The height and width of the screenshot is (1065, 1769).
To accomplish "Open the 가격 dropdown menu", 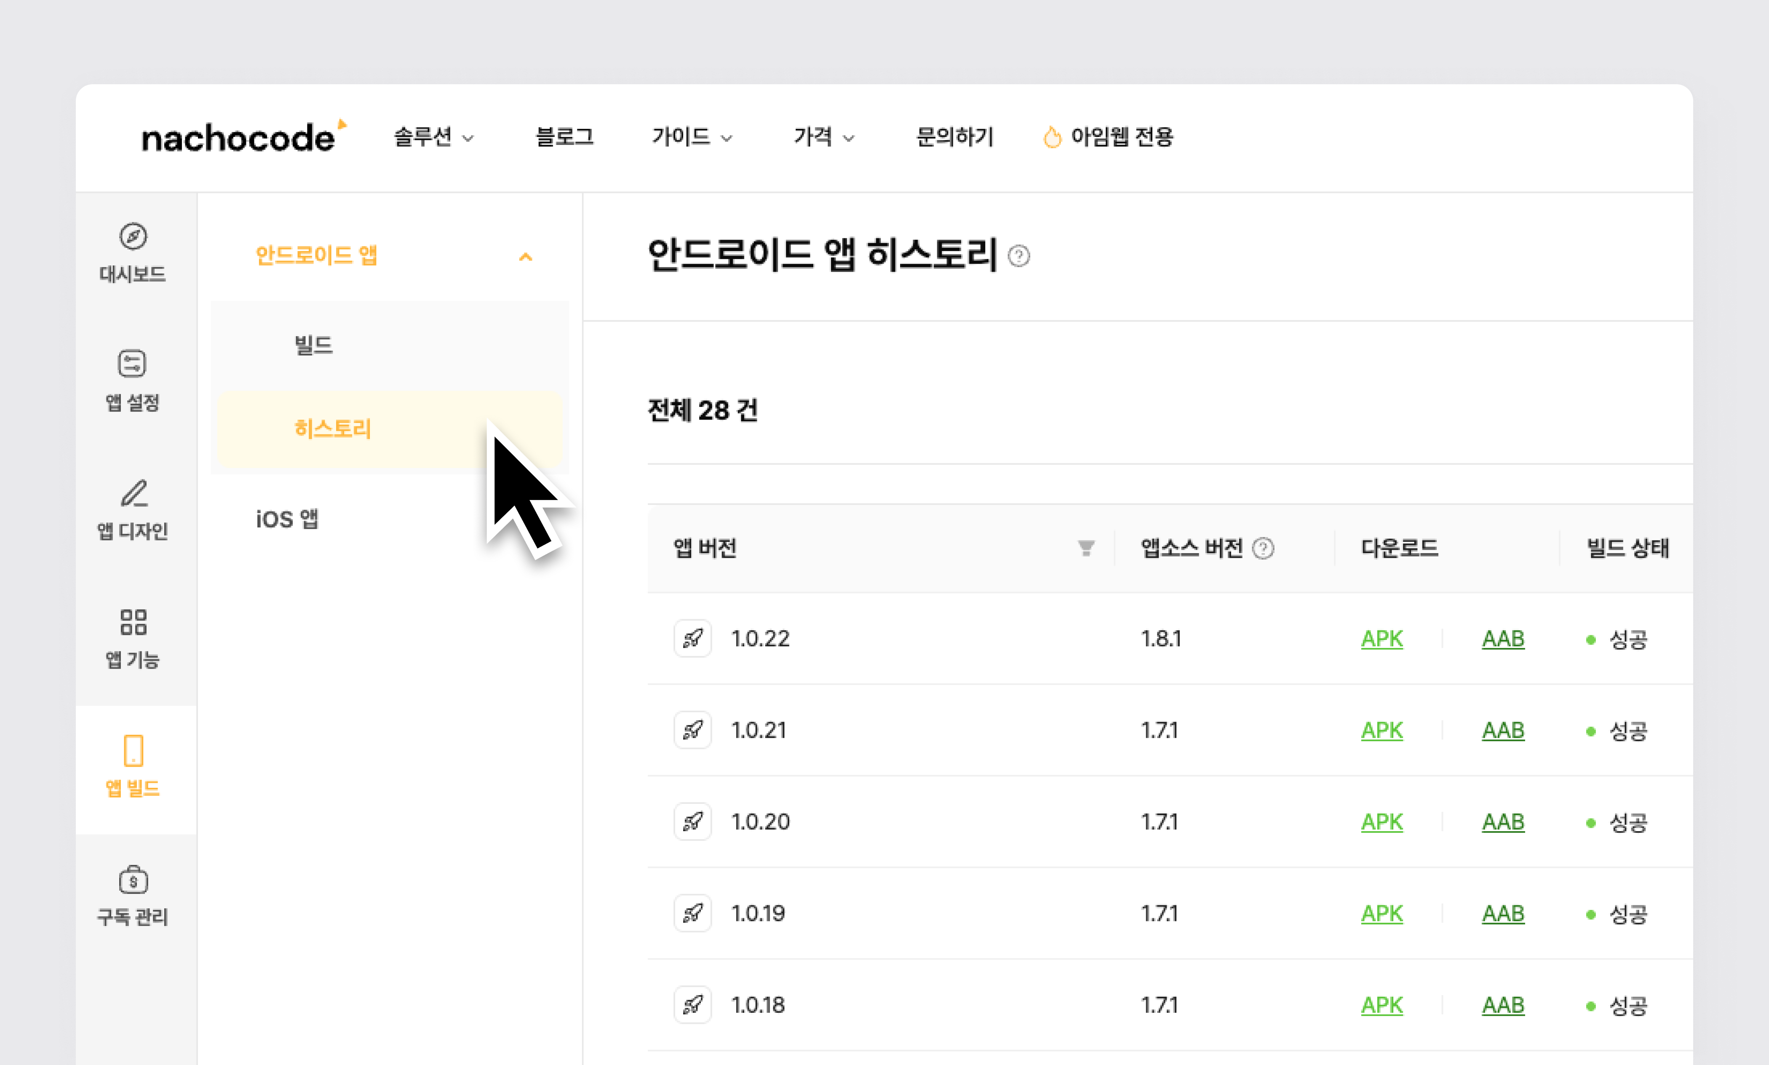I will pyautogui.click(x=823, y=137).
